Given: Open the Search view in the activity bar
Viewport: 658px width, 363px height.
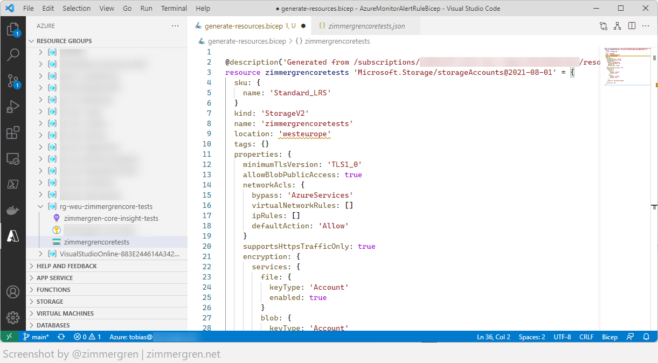Looking at the screenshot, I should pos(12,54).
